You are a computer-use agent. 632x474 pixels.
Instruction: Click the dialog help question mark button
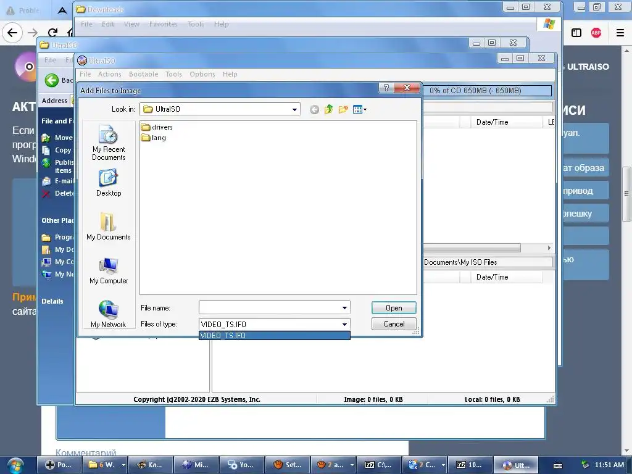click(386, 88)
